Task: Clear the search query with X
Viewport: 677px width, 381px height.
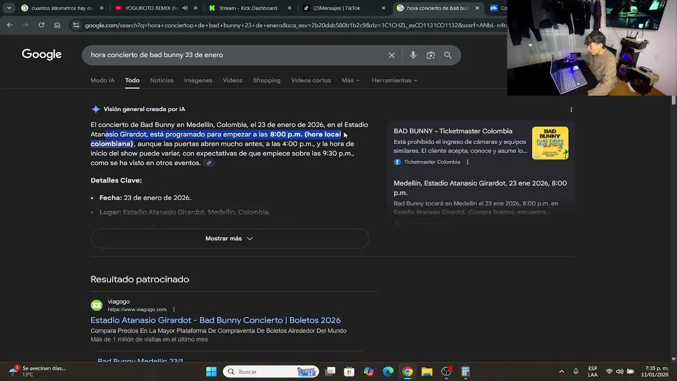Action: [391, 55]
